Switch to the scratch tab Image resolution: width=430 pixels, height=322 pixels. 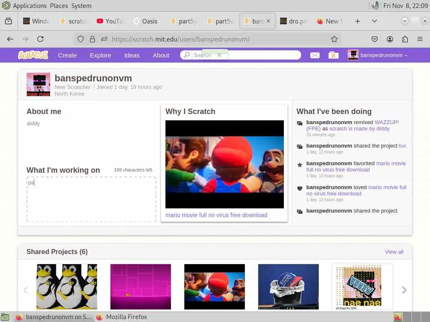tap(73, 21)
